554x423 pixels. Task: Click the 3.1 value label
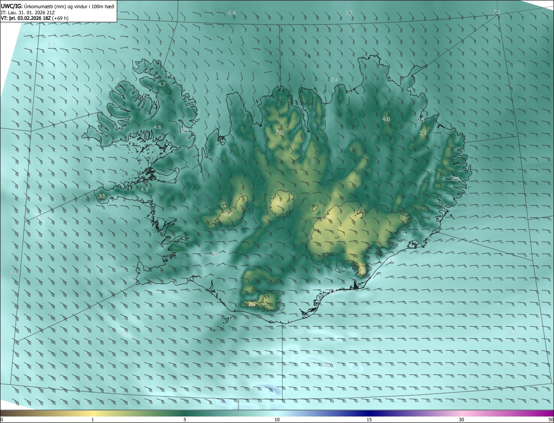coord(423,133)
